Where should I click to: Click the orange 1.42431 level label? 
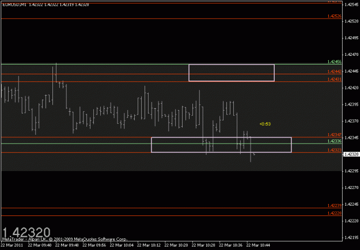tap(334, 79)
